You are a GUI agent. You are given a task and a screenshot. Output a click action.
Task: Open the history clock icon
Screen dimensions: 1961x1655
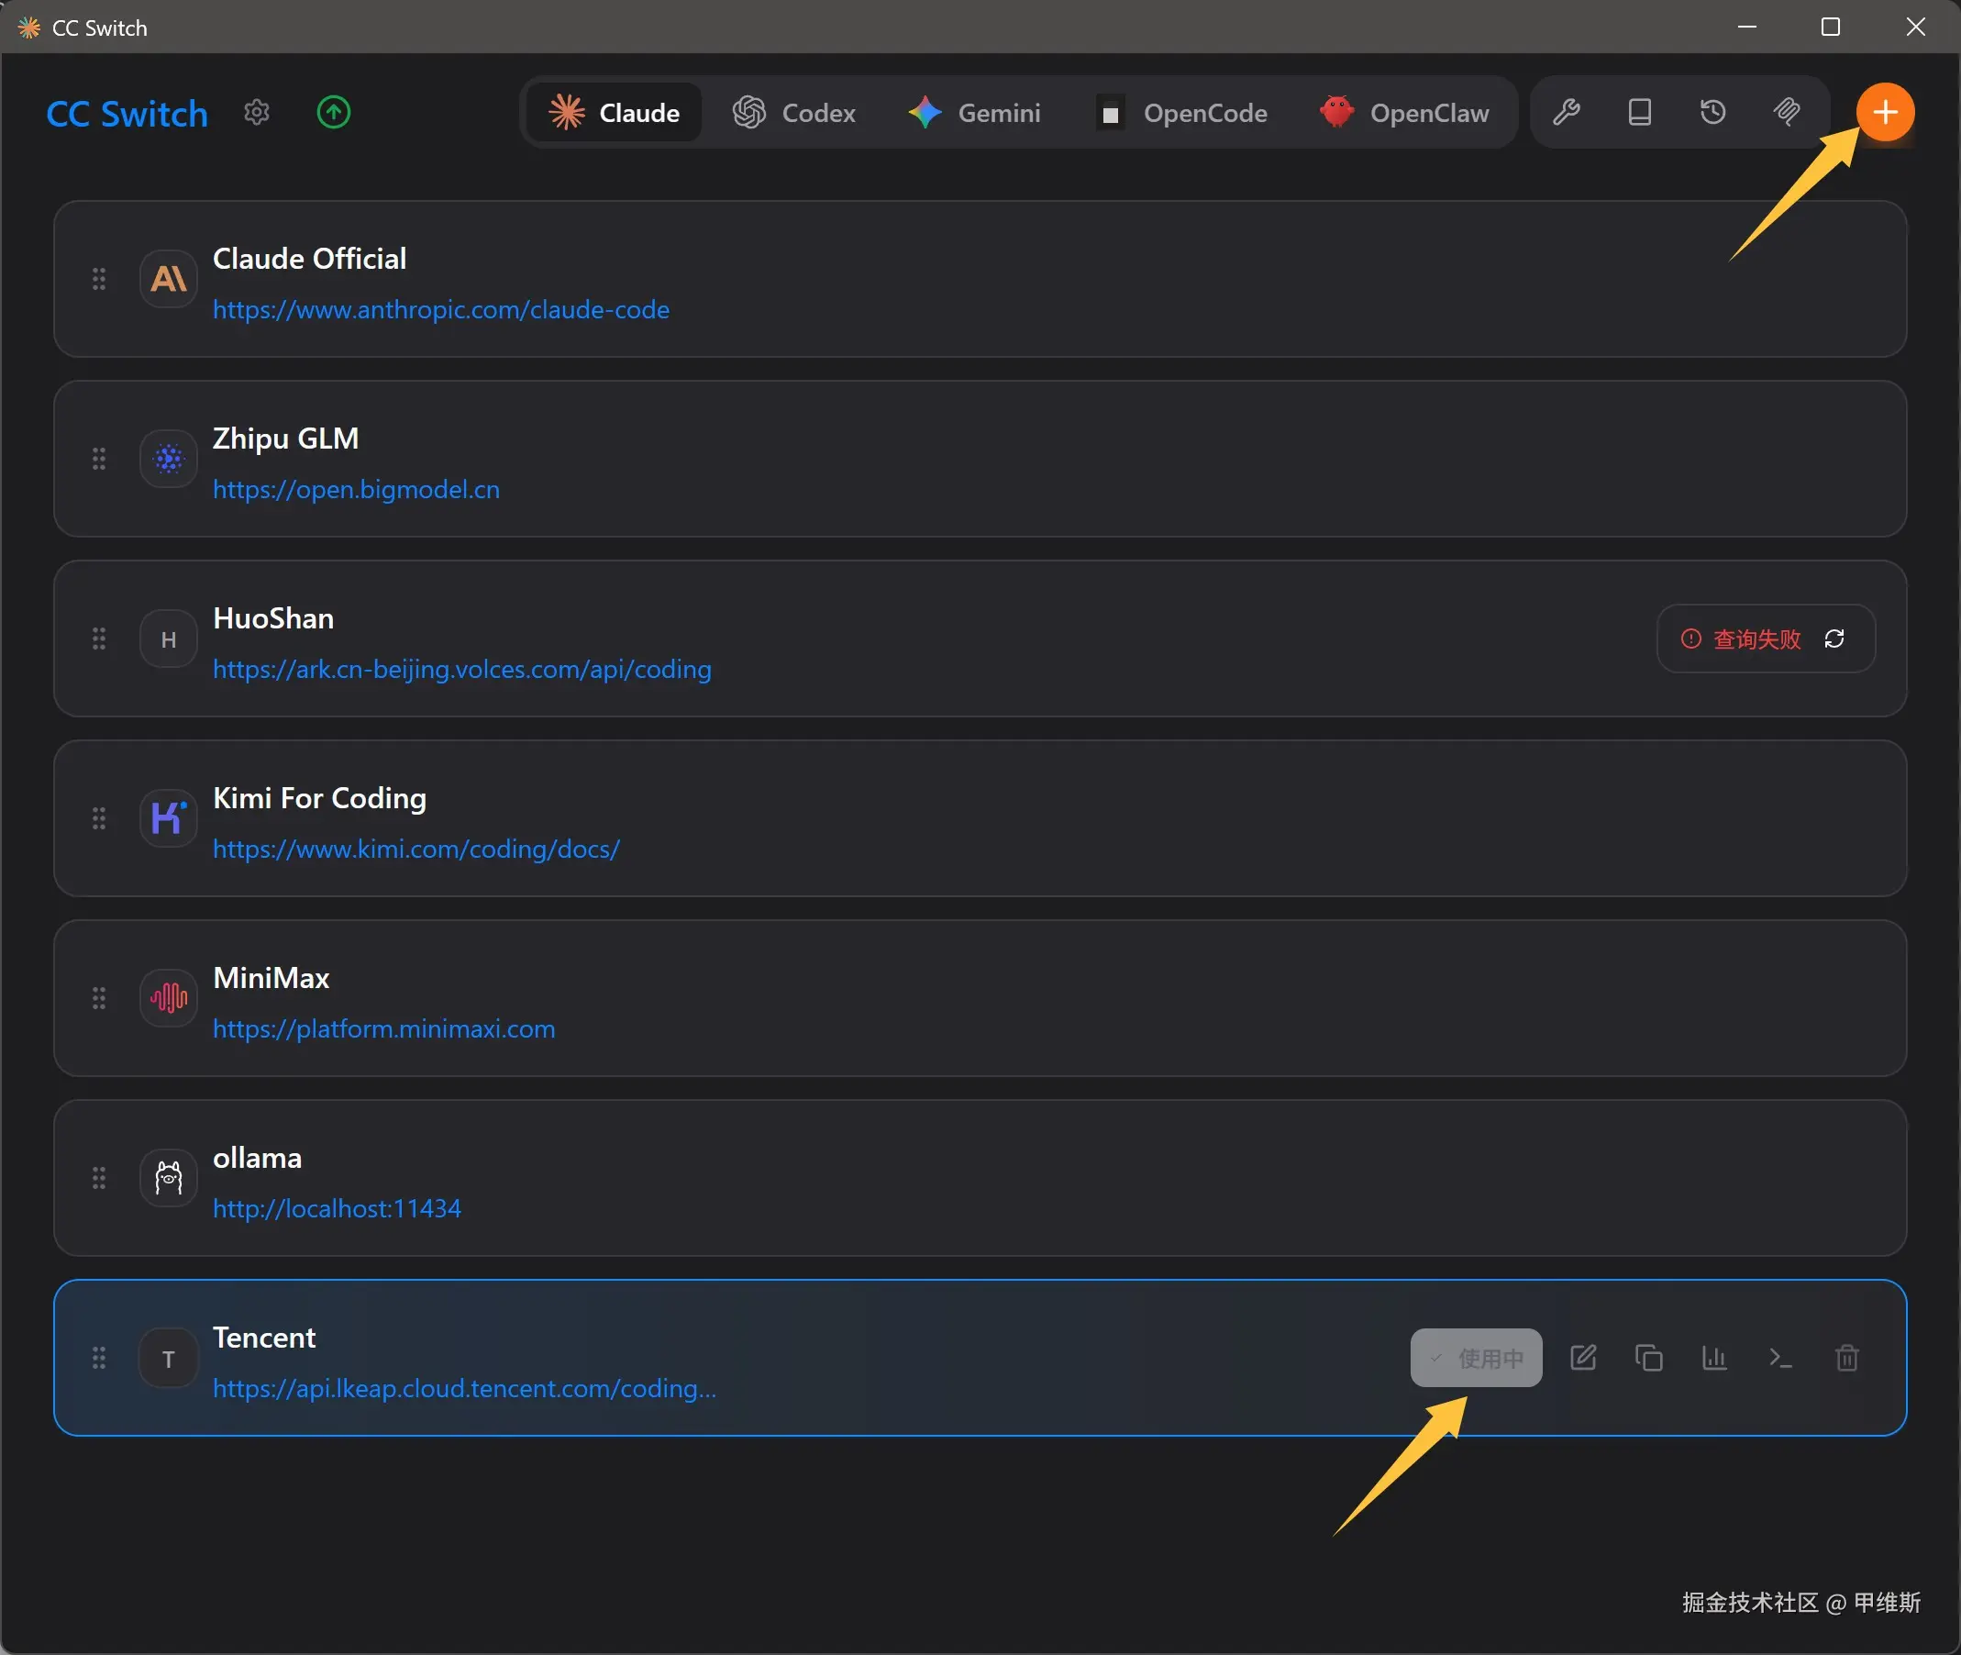(1712, 113)
